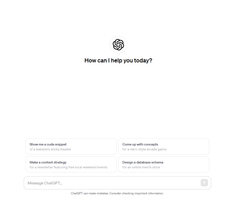Image resolution: width=239 pixels, height=197 pixels.
Task: Click 'for an online merch store' subtitle
Action: pos(141,167)
